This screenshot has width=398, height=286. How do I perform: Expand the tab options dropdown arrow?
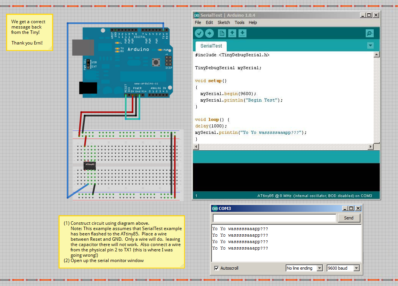click(370, 46)
